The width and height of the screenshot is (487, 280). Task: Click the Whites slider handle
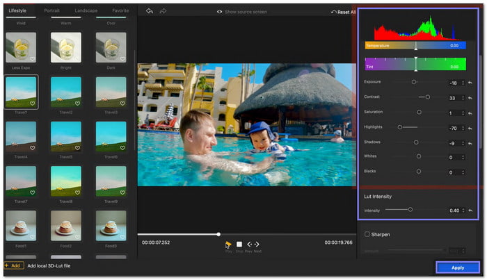click(x=419, y=156)
